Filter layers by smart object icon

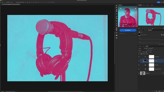coord(151,48)
